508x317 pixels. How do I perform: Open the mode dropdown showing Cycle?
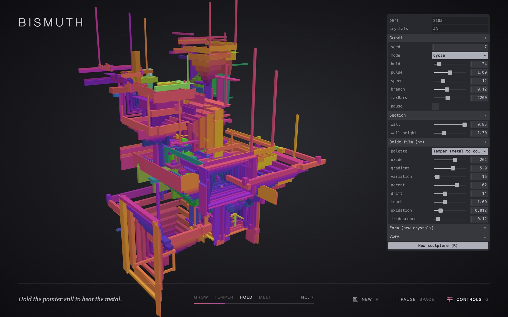pyautogui.click(x=460, y=56)
